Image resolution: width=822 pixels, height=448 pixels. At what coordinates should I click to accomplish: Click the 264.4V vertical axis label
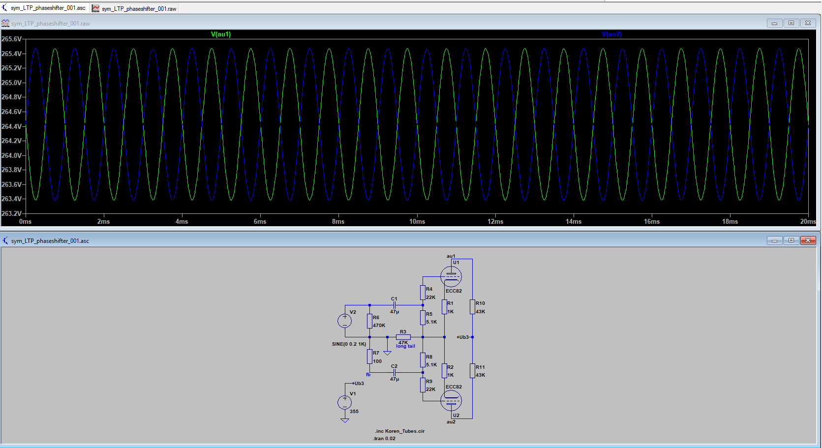click(11, 126)
